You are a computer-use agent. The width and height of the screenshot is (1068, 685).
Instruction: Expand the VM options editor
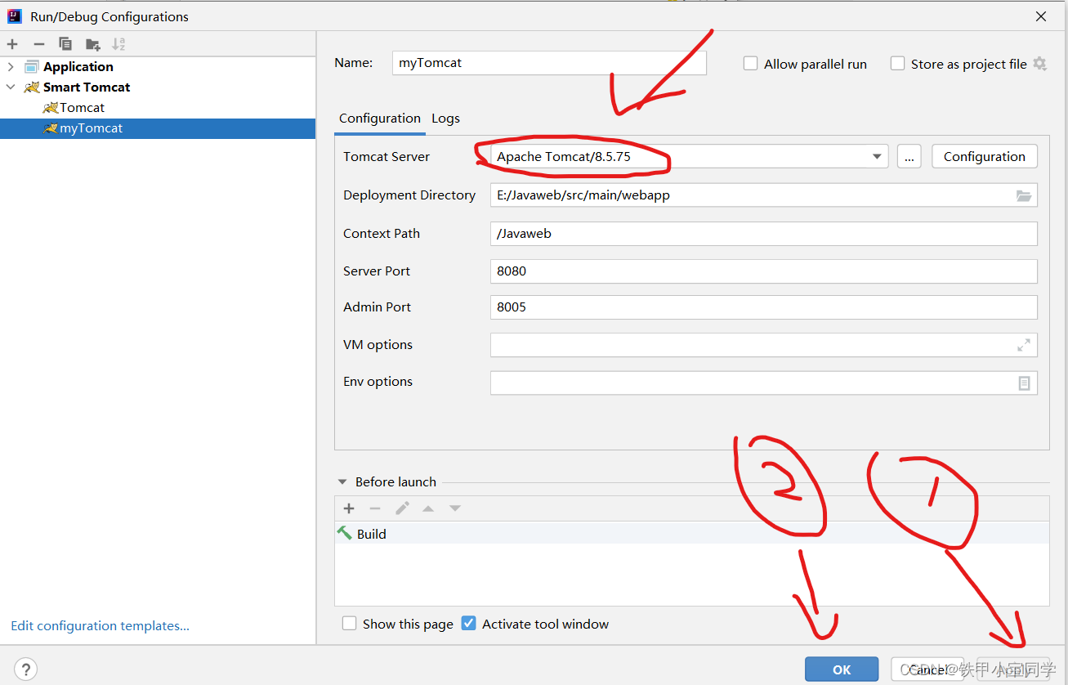point(1023,345)
